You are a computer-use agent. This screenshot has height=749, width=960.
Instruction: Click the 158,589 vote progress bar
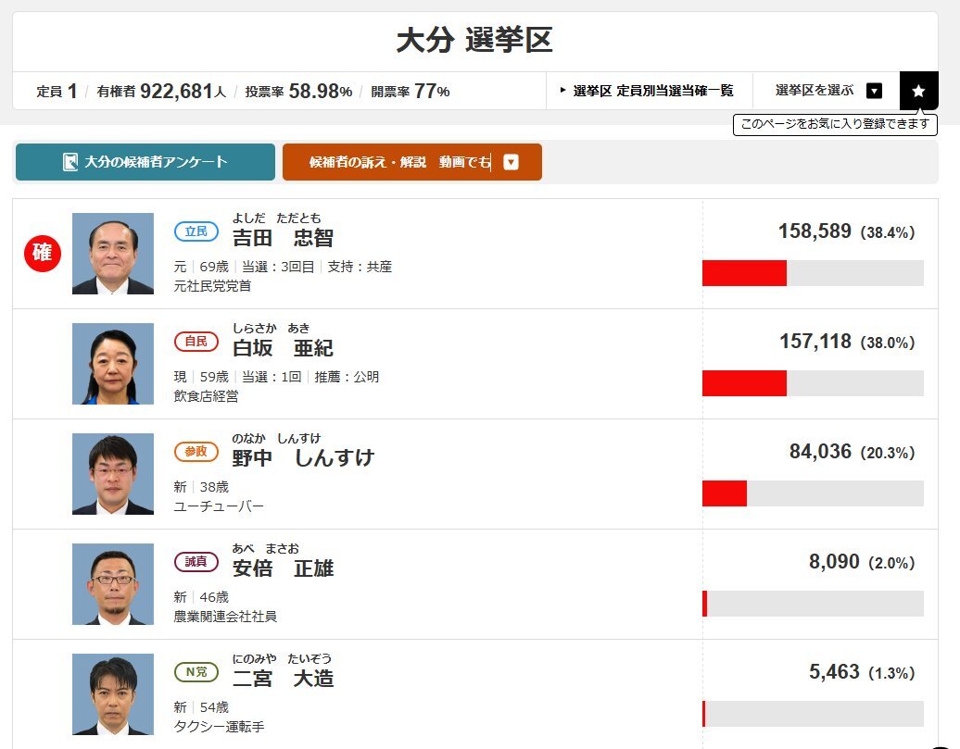[813, 273]
